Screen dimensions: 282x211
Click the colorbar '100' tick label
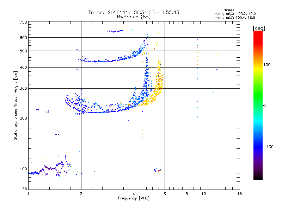267,65
